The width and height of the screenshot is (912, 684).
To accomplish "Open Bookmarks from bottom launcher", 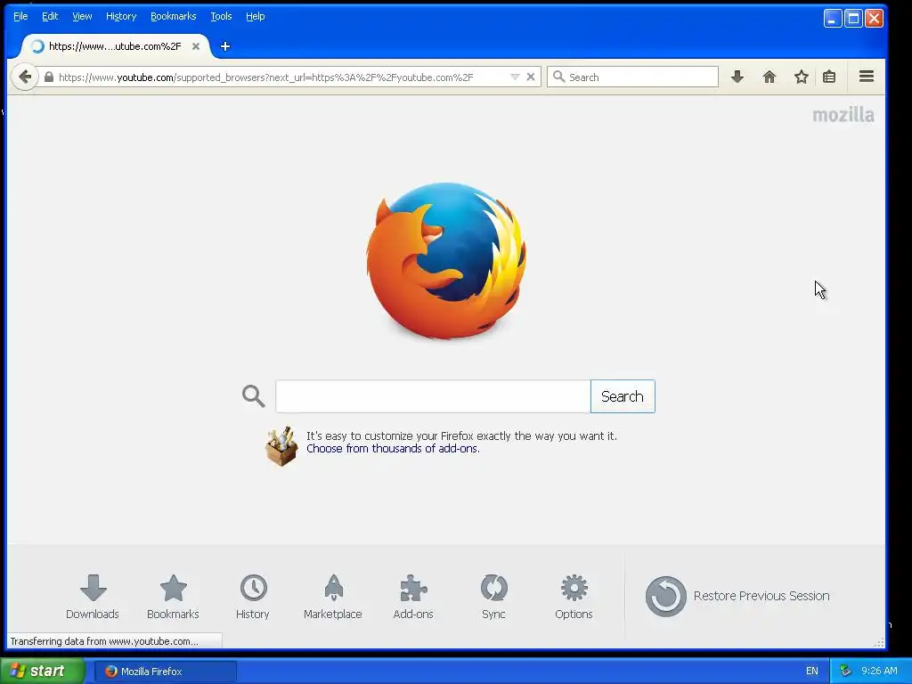I will pos(173,597).
